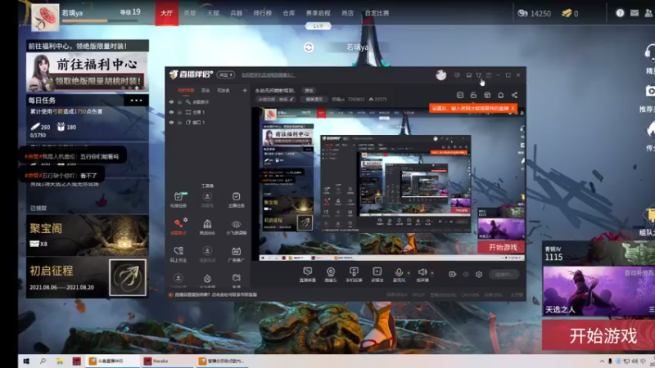The image size is (655, 368).
Task: Open mode pill dropdown beside app logo
Action: tap(226, 74)
